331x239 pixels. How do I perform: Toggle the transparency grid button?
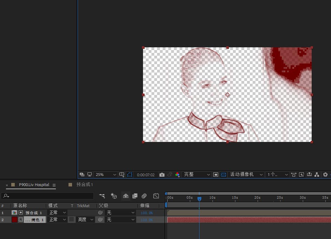coord(223,175)
